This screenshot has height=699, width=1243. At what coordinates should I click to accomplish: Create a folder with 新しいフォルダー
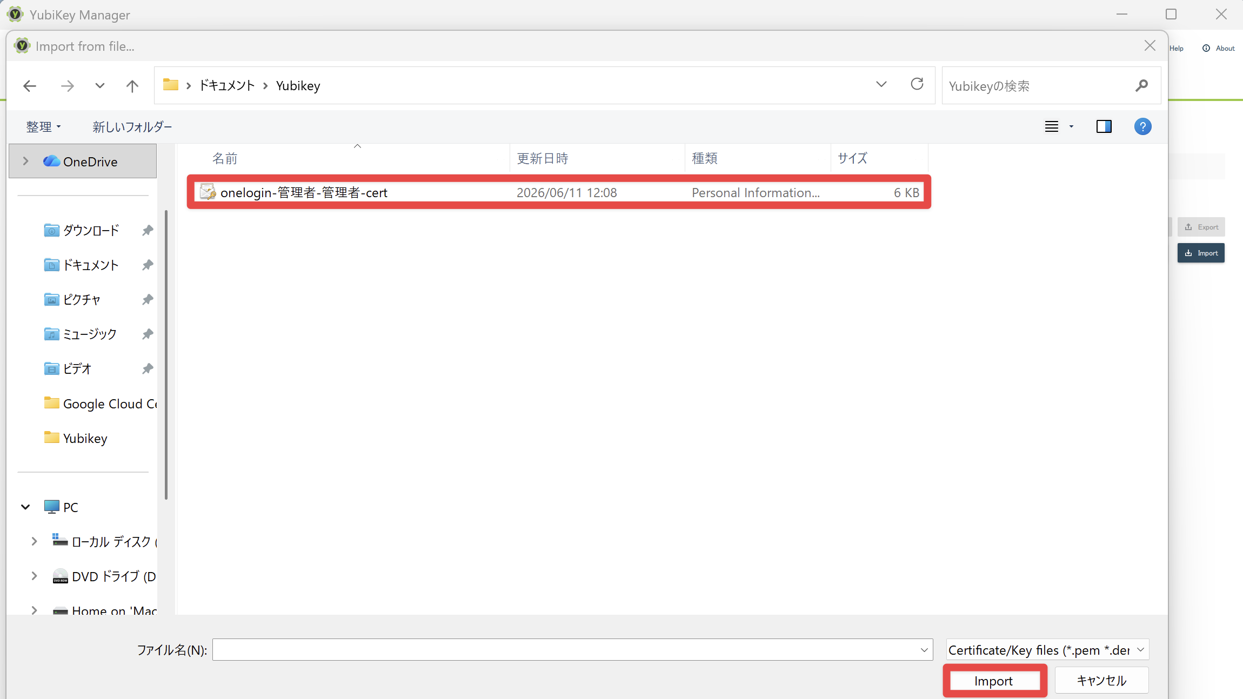click(132, 127)
